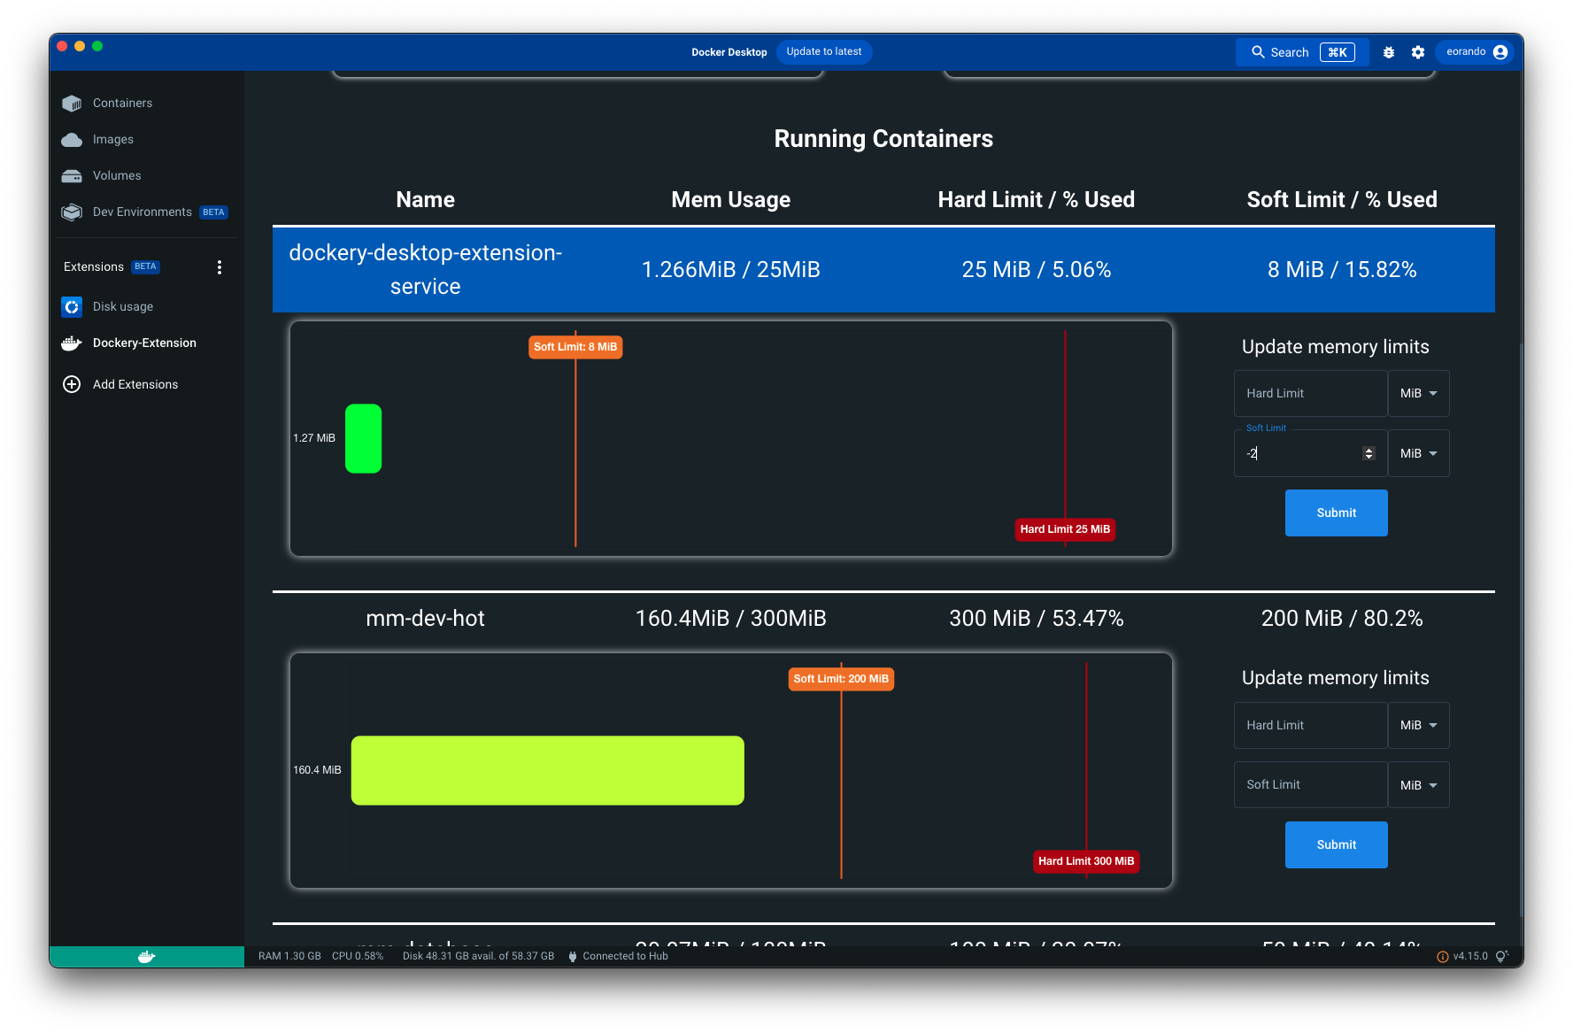Go to Volumes in the sidebar

(x=117, y=176)
